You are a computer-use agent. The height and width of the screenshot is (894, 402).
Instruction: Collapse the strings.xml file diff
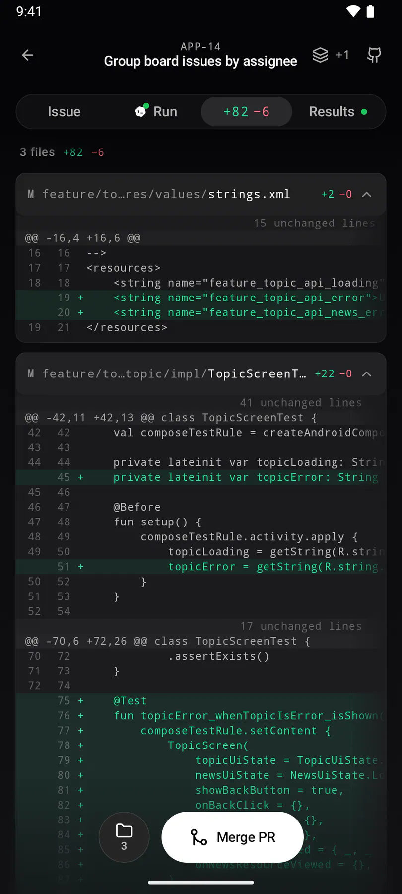[x=367, y=194]
